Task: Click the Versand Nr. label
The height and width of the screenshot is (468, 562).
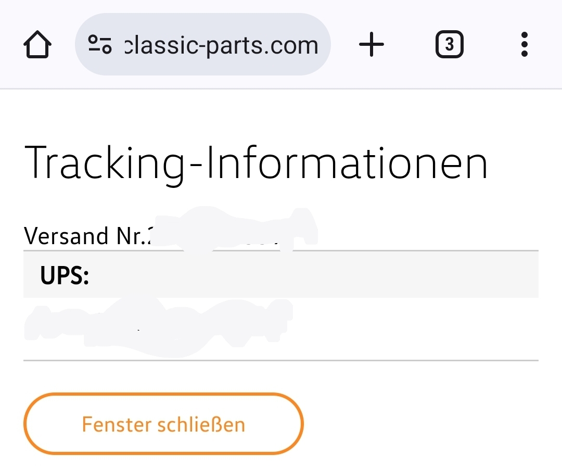Action: pos(83,236)
